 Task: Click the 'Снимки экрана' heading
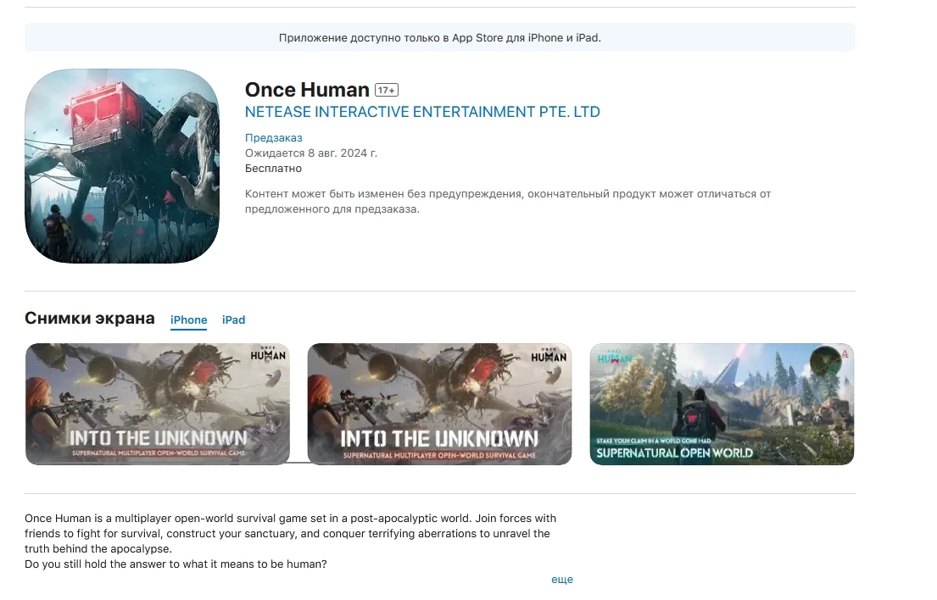(90, 318)
